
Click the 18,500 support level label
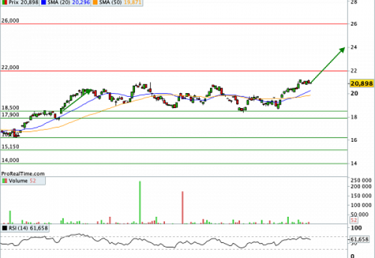10,108
